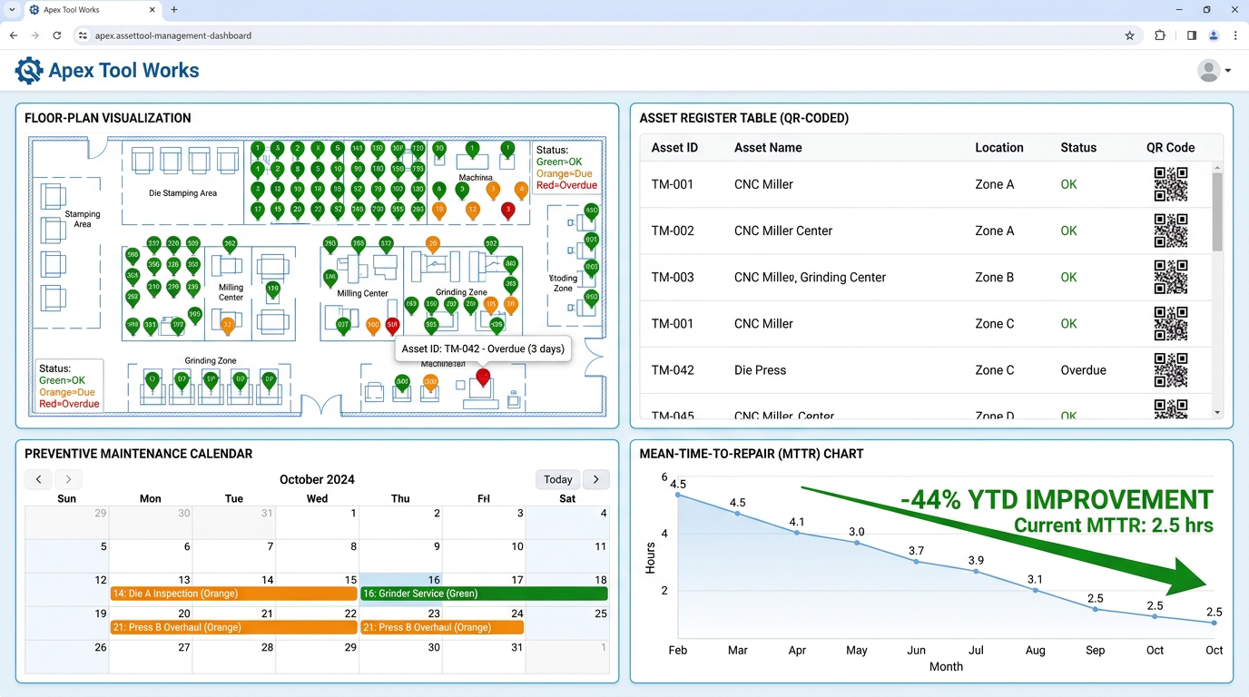Open the user profile avatar menu
The height and width of the screenshot is (697, 1249).
pyautogui.click(x=1214, y=70)
